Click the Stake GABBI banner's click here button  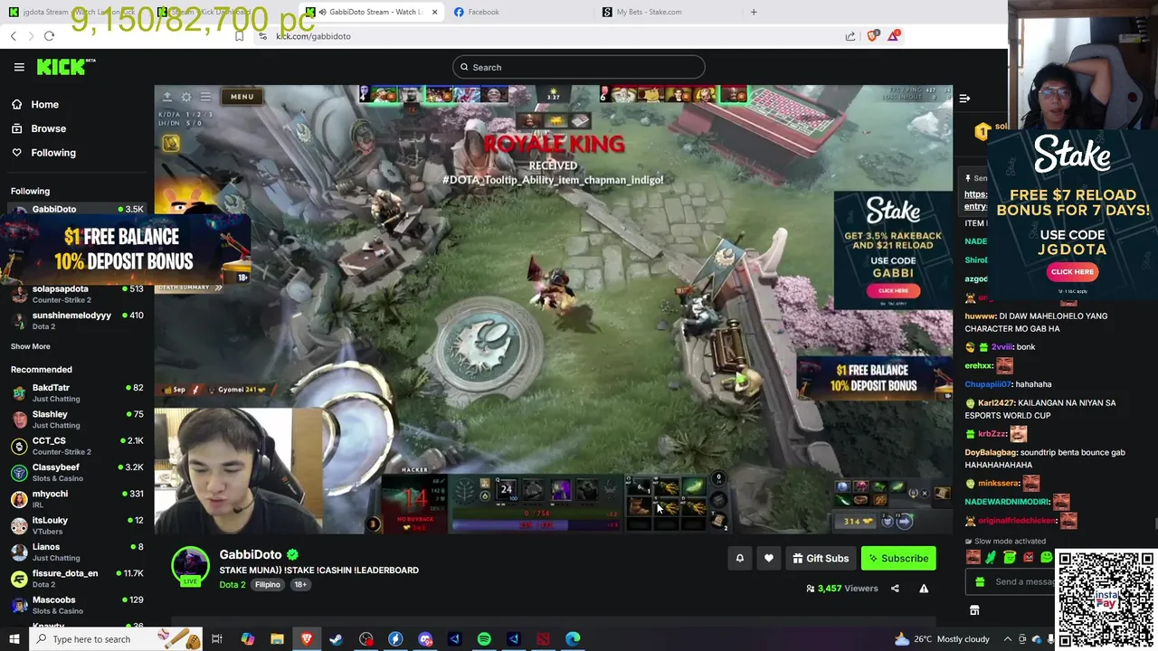tap(893, 290)
